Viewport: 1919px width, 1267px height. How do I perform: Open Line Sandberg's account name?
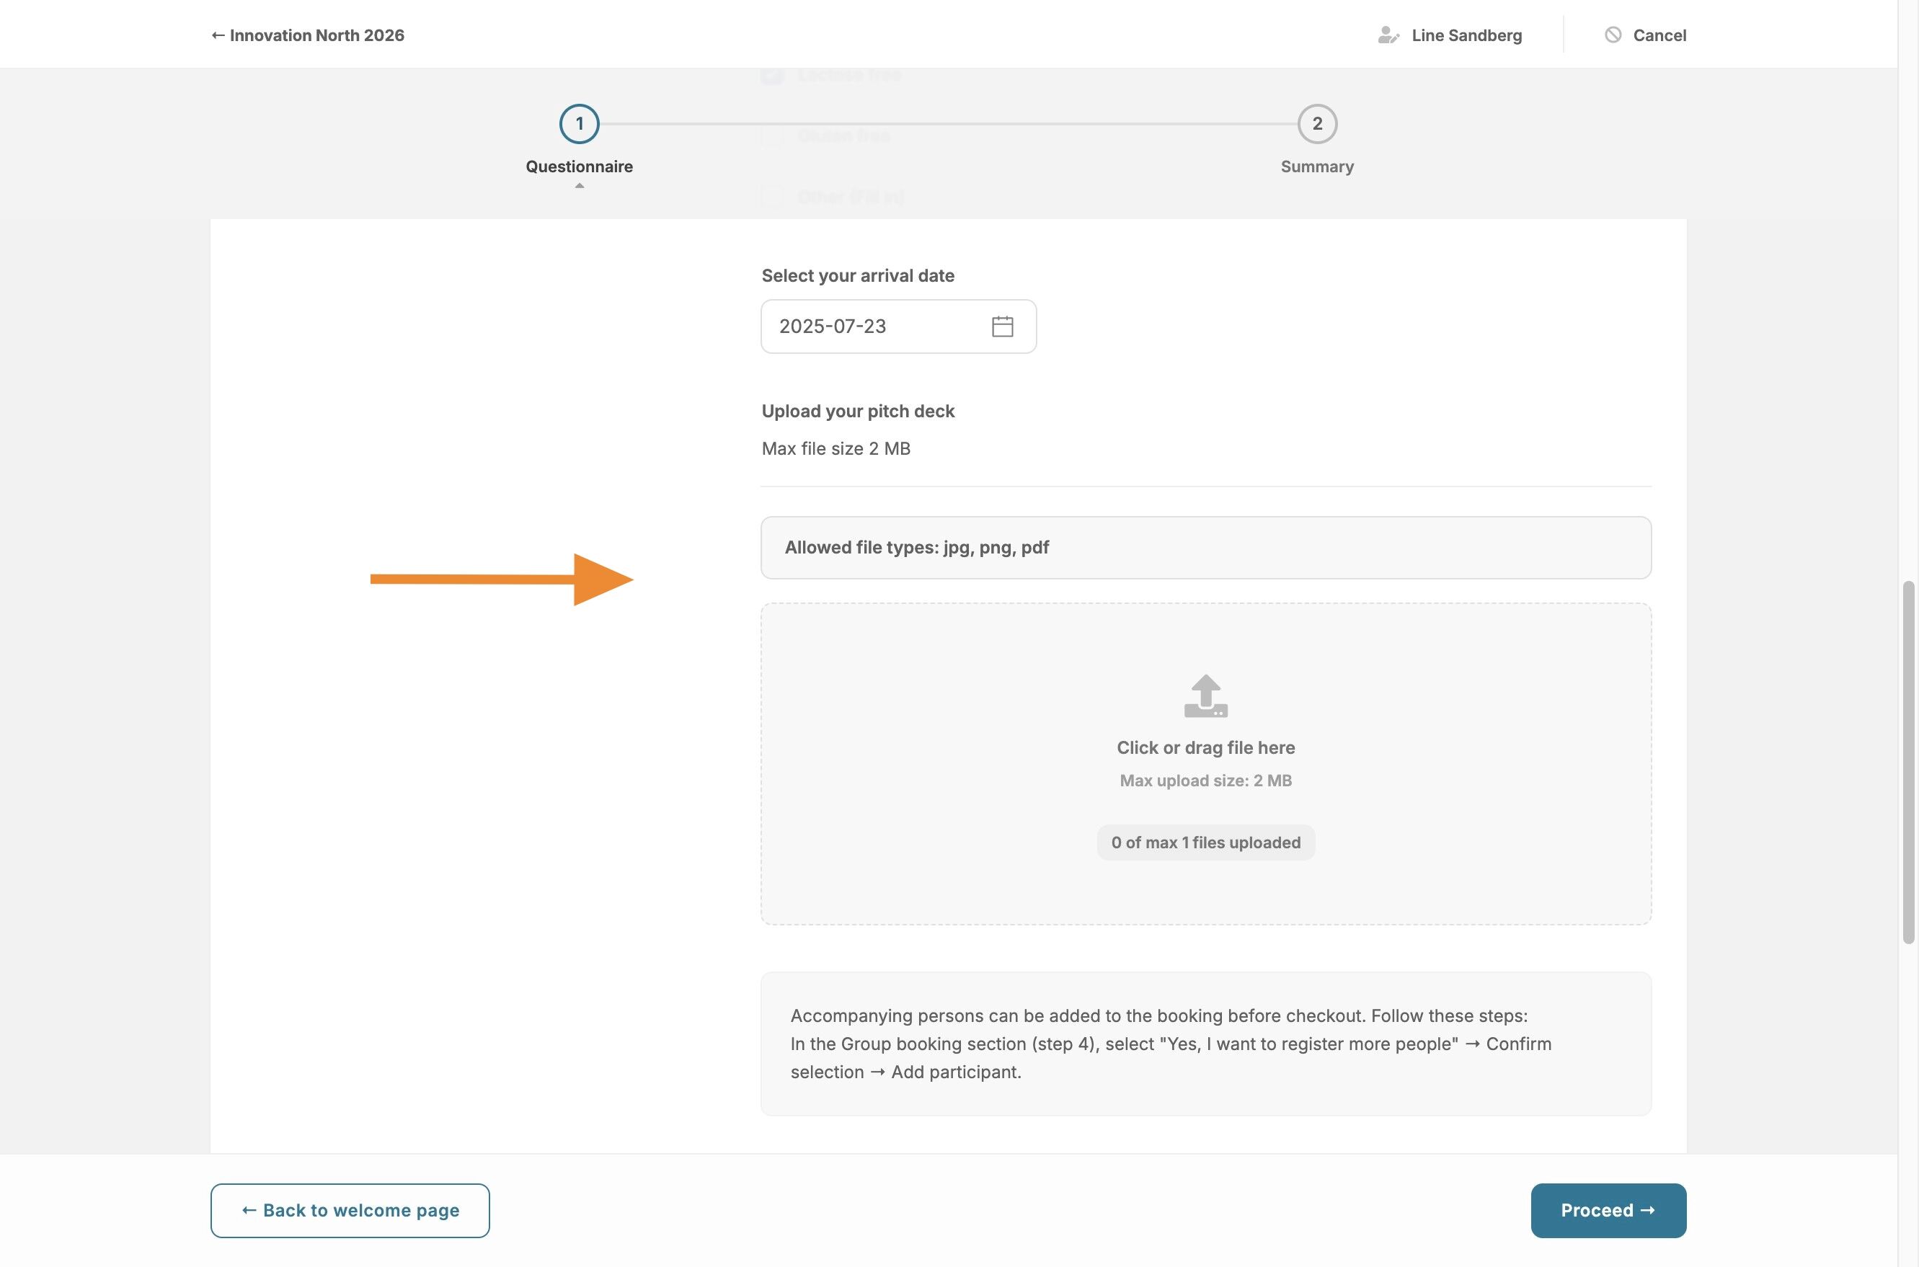(x=1466, y=35)
